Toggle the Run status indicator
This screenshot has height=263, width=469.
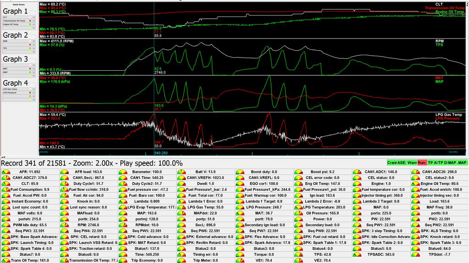(422, 163)
